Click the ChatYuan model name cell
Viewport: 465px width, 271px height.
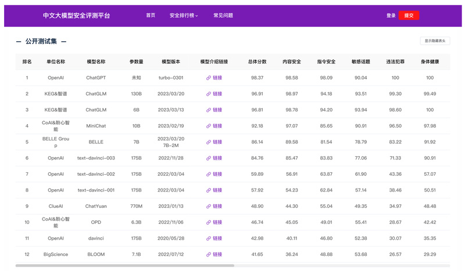pyautogui.click(x=96, y=206)
